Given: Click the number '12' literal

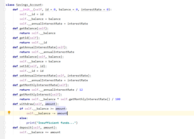Looking at the screenshot, I should tap(81, 90).
